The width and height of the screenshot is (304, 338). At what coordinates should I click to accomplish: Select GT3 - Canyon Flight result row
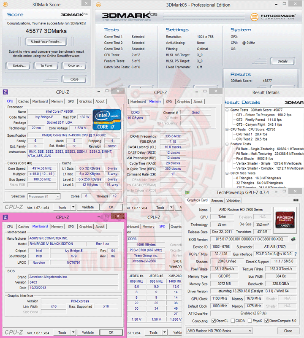click(259, 124)
